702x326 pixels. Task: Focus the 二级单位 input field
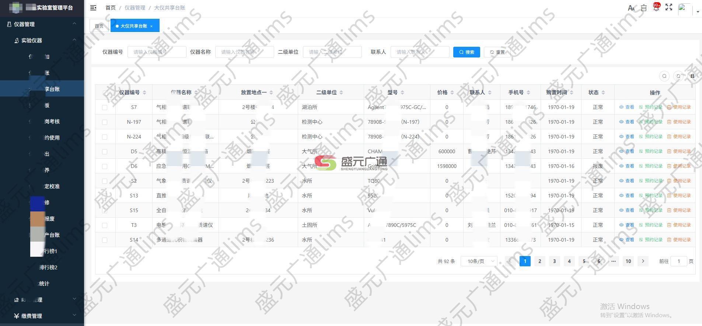point(332,52)
